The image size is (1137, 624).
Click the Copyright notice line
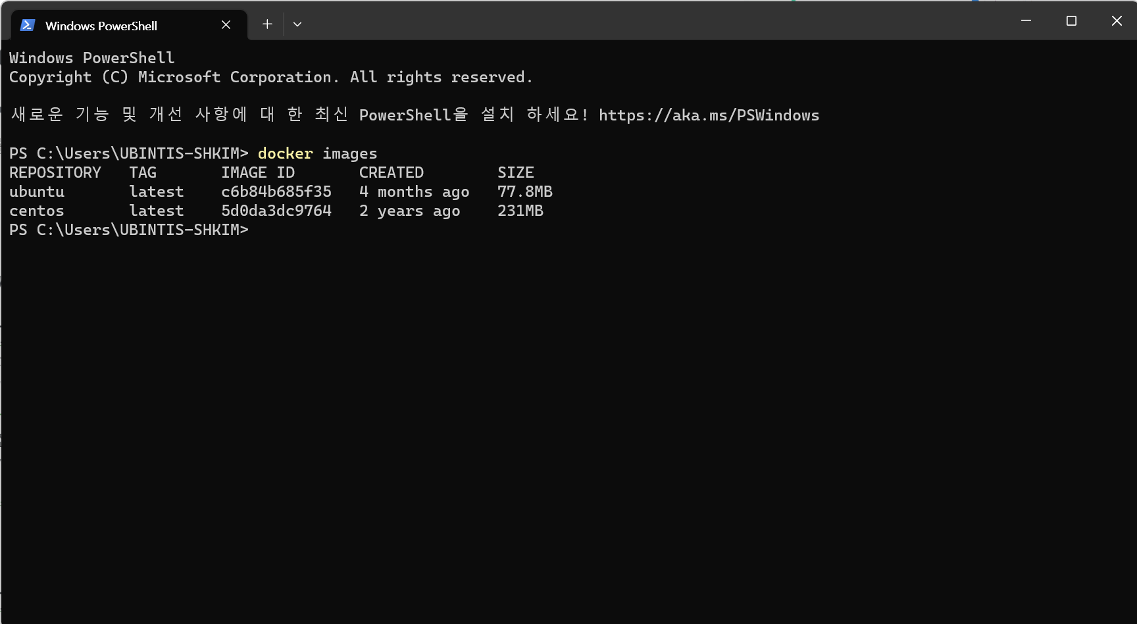(271, 77)
